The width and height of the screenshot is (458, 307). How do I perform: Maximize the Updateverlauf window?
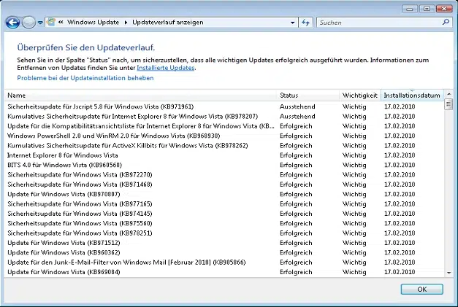[x=427, y=9]
